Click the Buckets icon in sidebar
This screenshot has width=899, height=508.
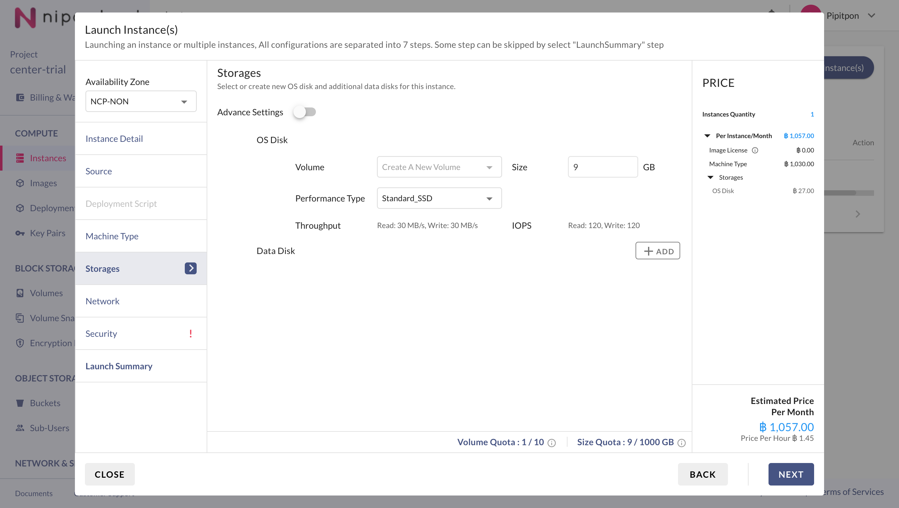click(20, 403)
